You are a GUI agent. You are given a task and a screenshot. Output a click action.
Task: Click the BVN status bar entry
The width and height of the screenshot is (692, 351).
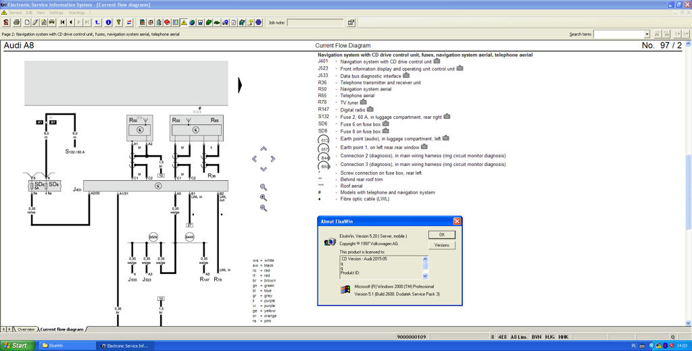[x=536, y=337]
